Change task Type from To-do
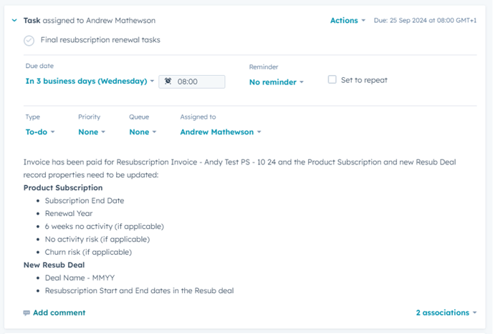Viewport: 493px width, 334px height. (x=40, y=132)
